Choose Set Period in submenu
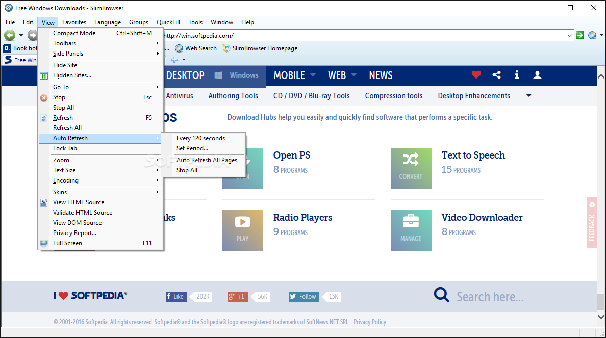This screenshot has width=606, height=338. click(204, 148)
